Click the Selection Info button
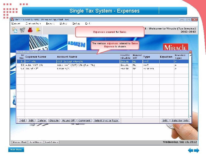The image size is (206, 154). pyautogui.click(x=180, y=120)
